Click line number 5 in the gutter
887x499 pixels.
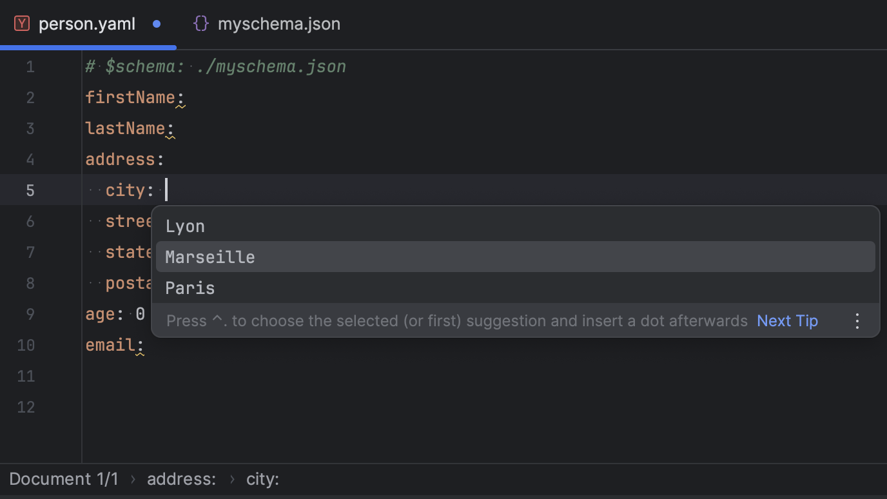[30, 190]
